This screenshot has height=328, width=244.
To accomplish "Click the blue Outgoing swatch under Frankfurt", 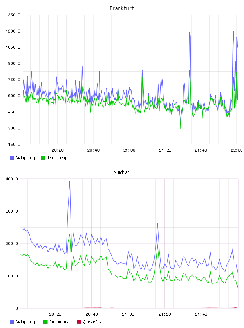I will point(12,158).
